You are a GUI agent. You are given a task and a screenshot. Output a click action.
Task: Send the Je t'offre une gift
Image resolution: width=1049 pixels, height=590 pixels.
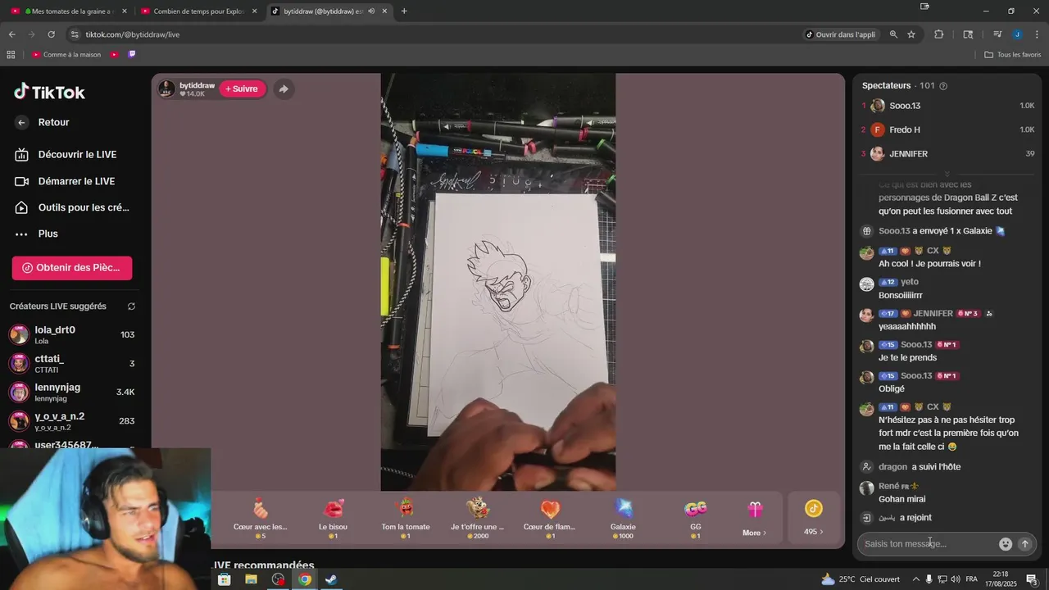click(478, 518)
